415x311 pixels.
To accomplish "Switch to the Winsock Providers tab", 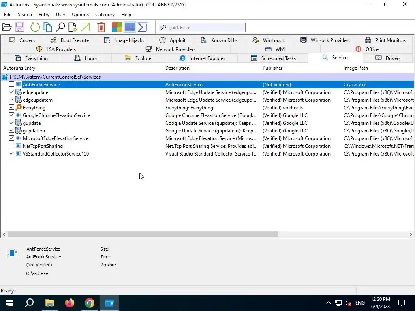I will point(325,40).
